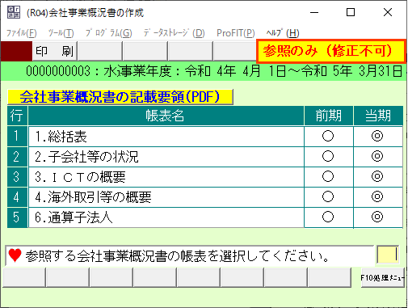Click the row text 6.通算子法人

(x=74, y=217)
